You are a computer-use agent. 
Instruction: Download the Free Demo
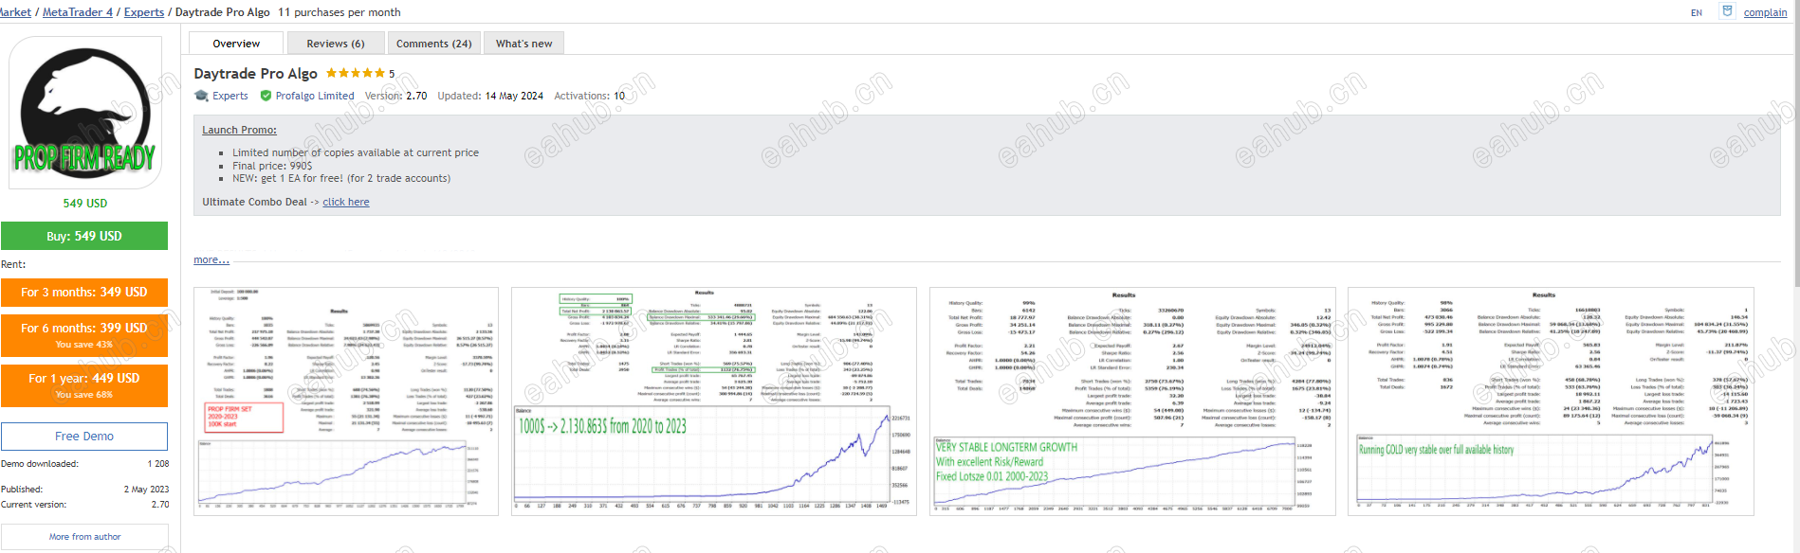(84, 437)
